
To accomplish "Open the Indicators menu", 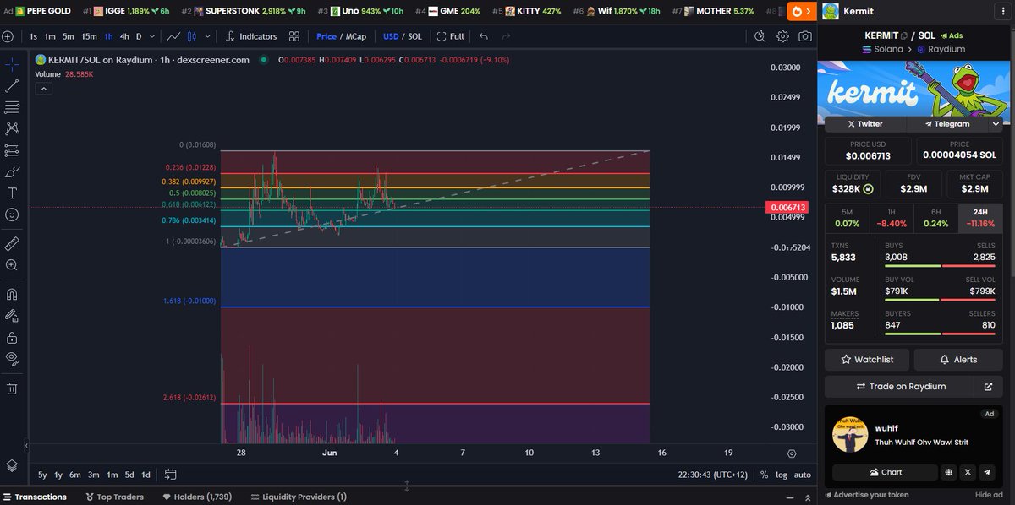I will pyautogui.click(x=251, y=36).
